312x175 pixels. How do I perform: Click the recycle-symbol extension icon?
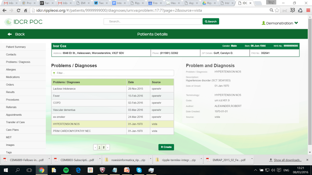pyautogui.click(x=300, y=10)
